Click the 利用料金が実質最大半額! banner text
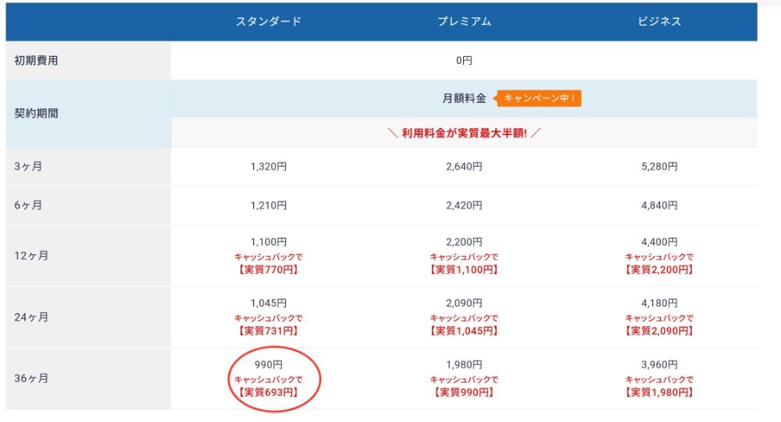The width and height of the screenshot is (781, 422). (x=464, y=133)
